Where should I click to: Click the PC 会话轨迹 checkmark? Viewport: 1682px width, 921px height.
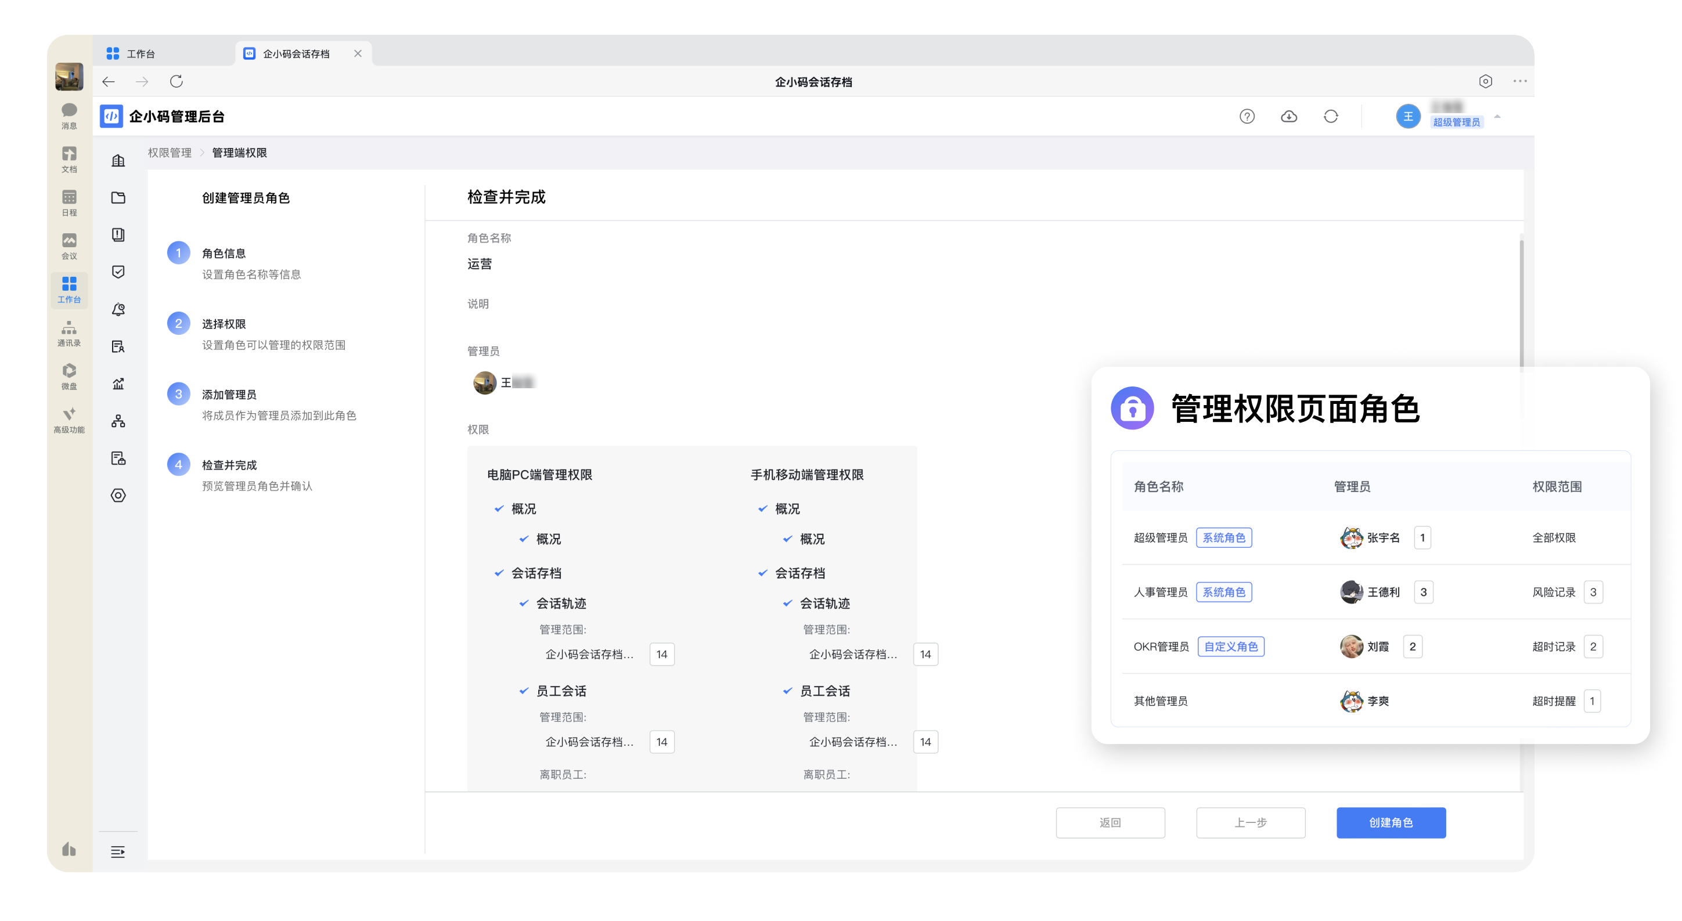[x=524, y=603]
